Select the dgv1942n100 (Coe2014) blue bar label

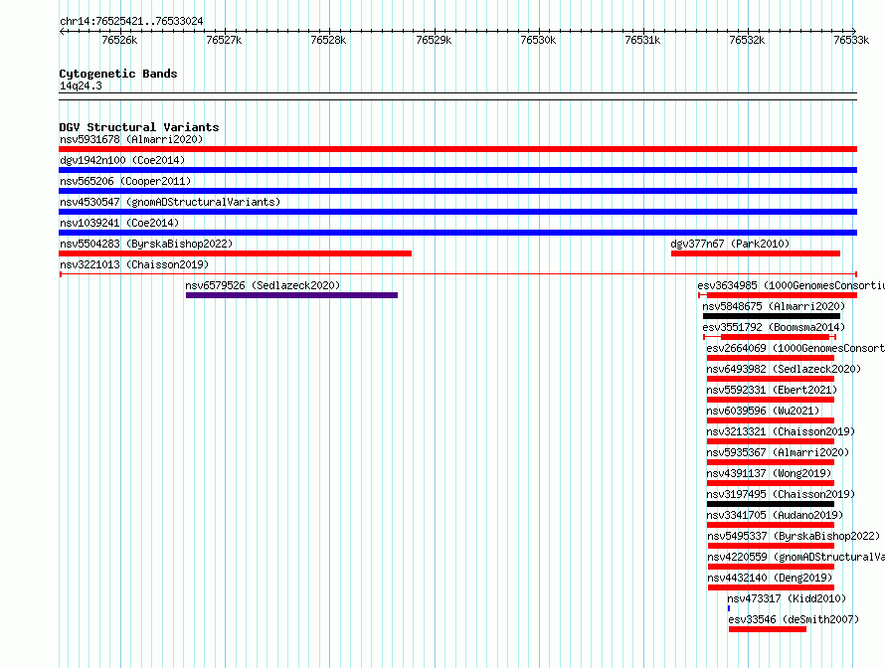click(122, 160)
